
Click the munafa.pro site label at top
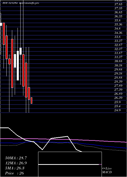29,3
